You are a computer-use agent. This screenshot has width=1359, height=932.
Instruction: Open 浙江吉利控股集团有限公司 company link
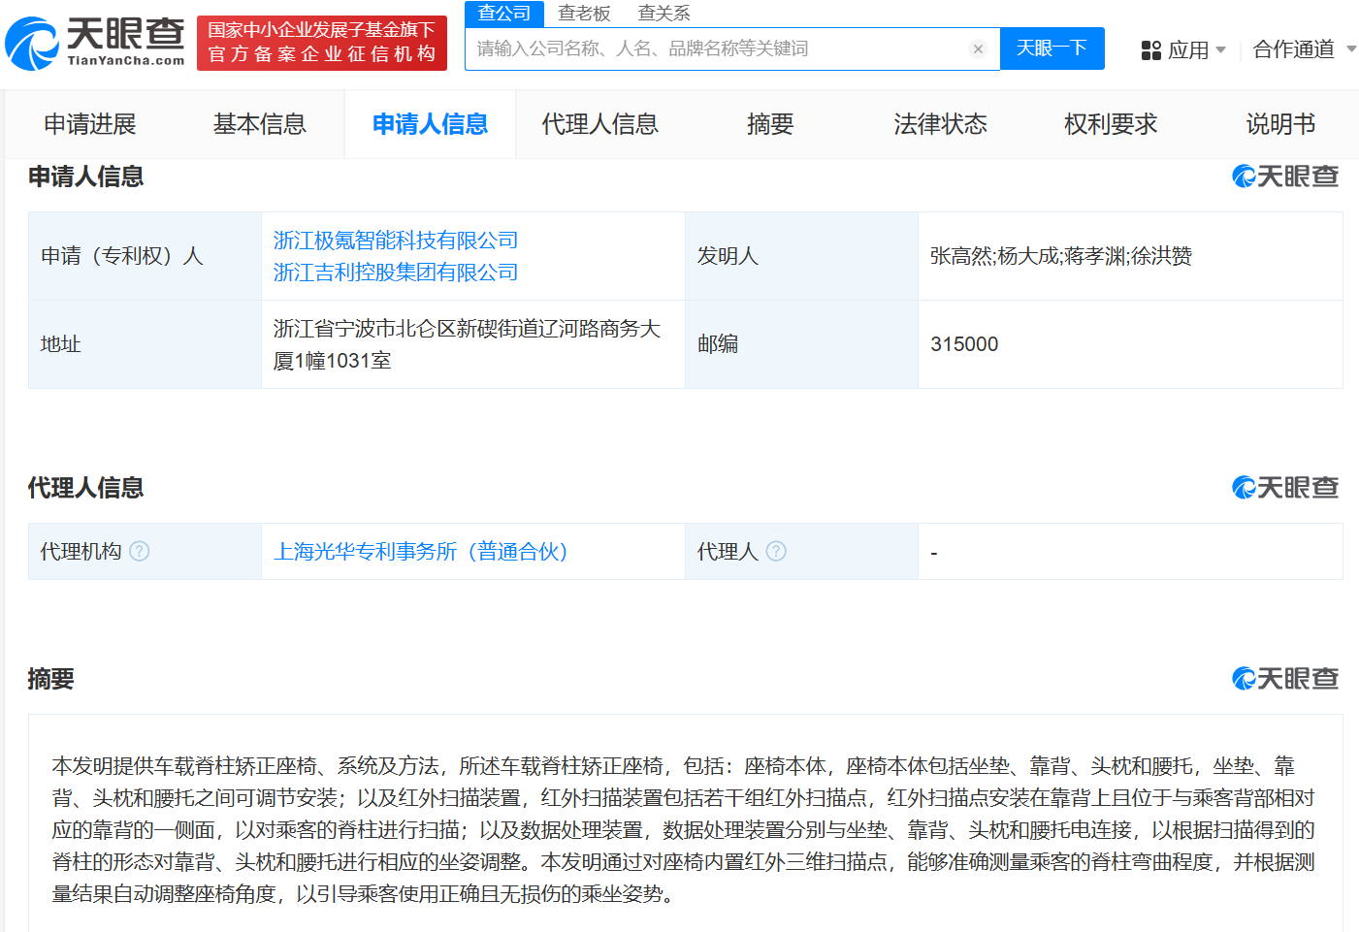click(396, 273)
